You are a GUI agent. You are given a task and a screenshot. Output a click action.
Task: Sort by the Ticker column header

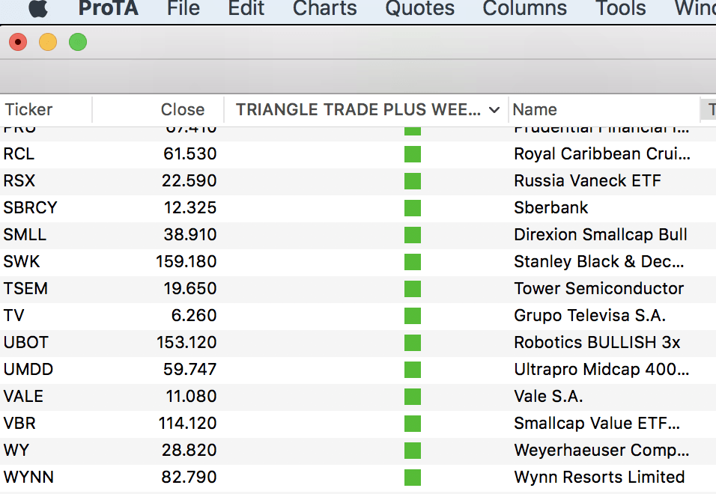pyautogui.click(x=28, y=110)
